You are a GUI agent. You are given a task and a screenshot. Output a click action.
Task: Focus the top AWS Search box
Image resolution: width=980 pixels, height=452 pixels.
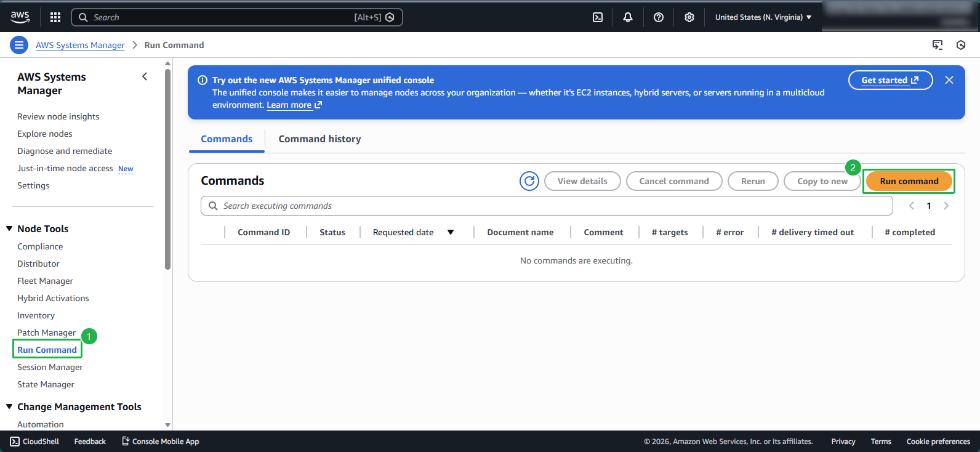click(x=237, y=17)
